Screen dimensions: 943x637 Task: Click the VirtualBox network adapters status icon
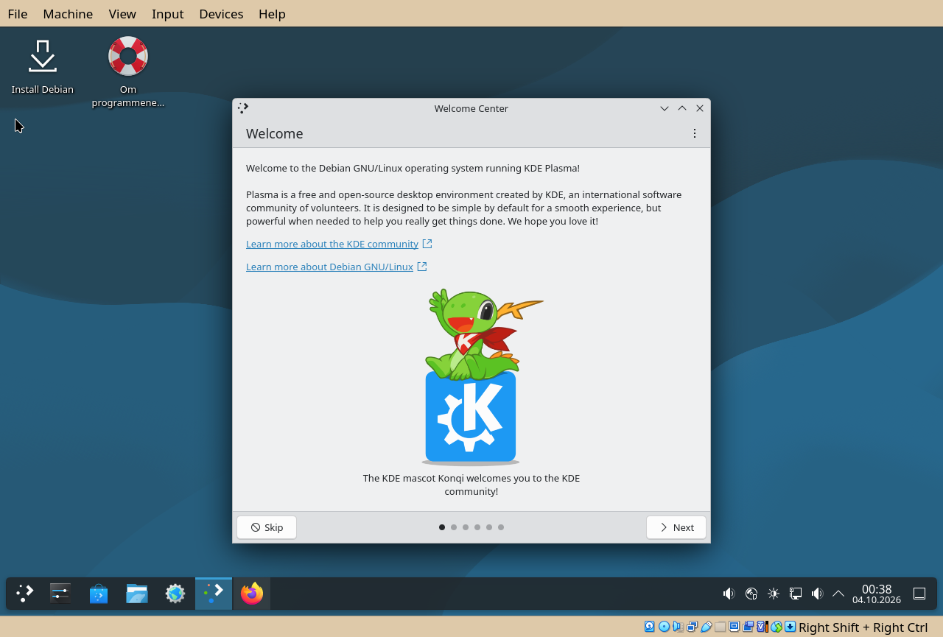[693, 627]
